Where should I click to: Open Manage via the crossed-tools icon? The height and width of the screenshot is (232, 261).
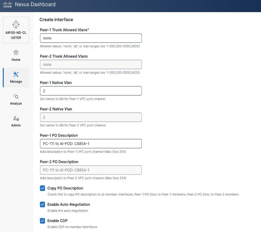click(x=16, y=75)
